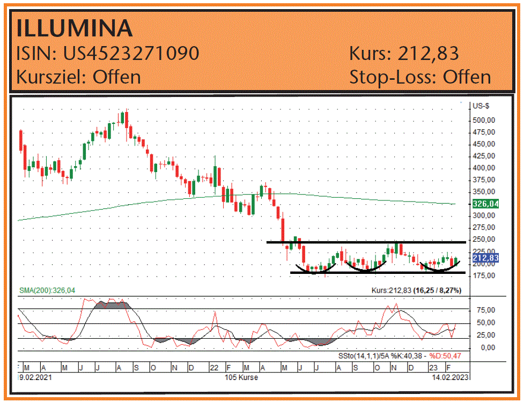The width and height of the screenshot is (524, 402).
Task: Click the header text Kurs: 212,83
Action: [x=404, y=54]
